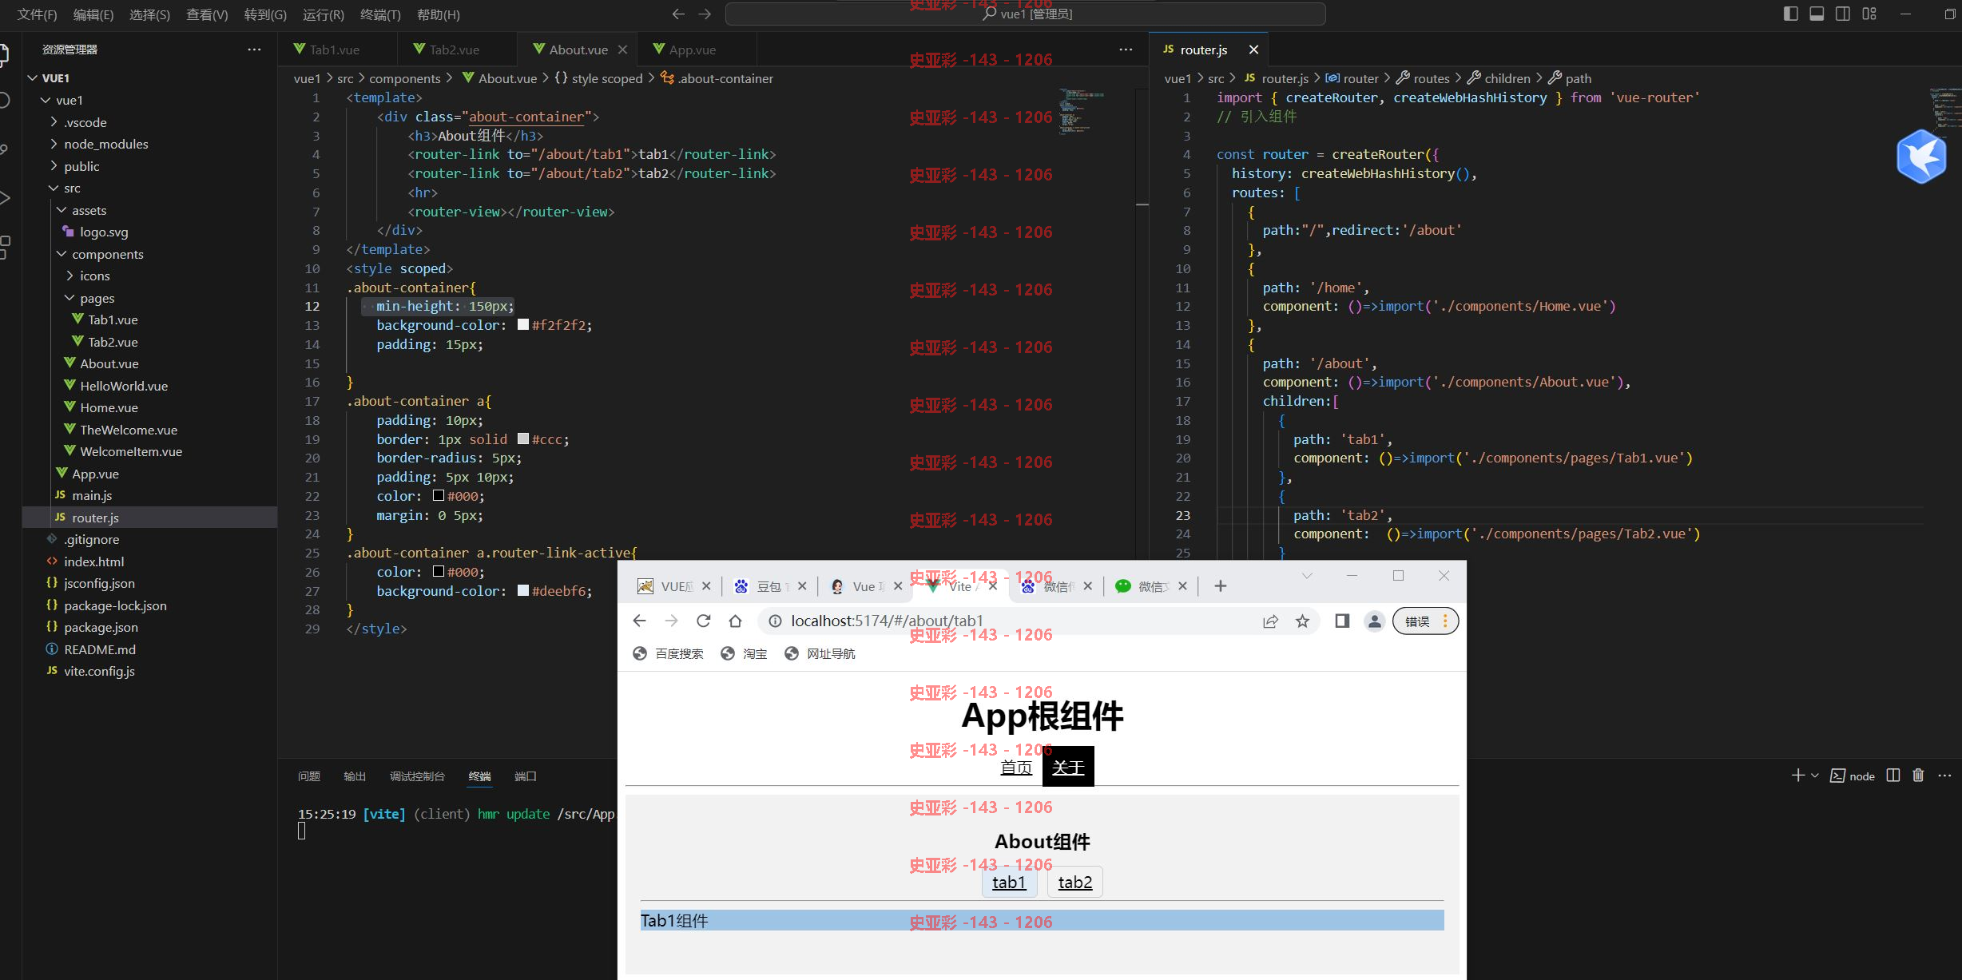This screenshot has width=1962, height=980.
Task: Toggle browser side panel icon
Action: [x=1342, y=621]
